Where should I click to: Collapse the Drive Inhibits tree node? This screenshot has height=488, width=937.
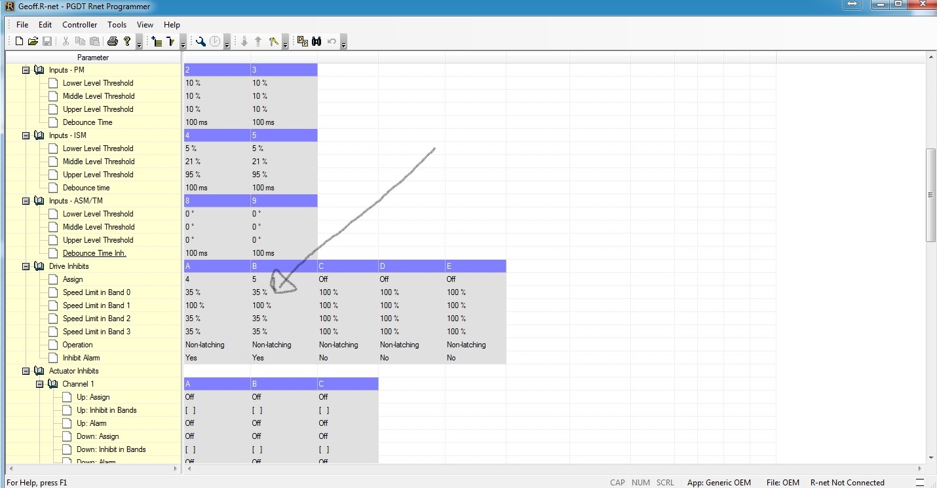click(26, 266)
